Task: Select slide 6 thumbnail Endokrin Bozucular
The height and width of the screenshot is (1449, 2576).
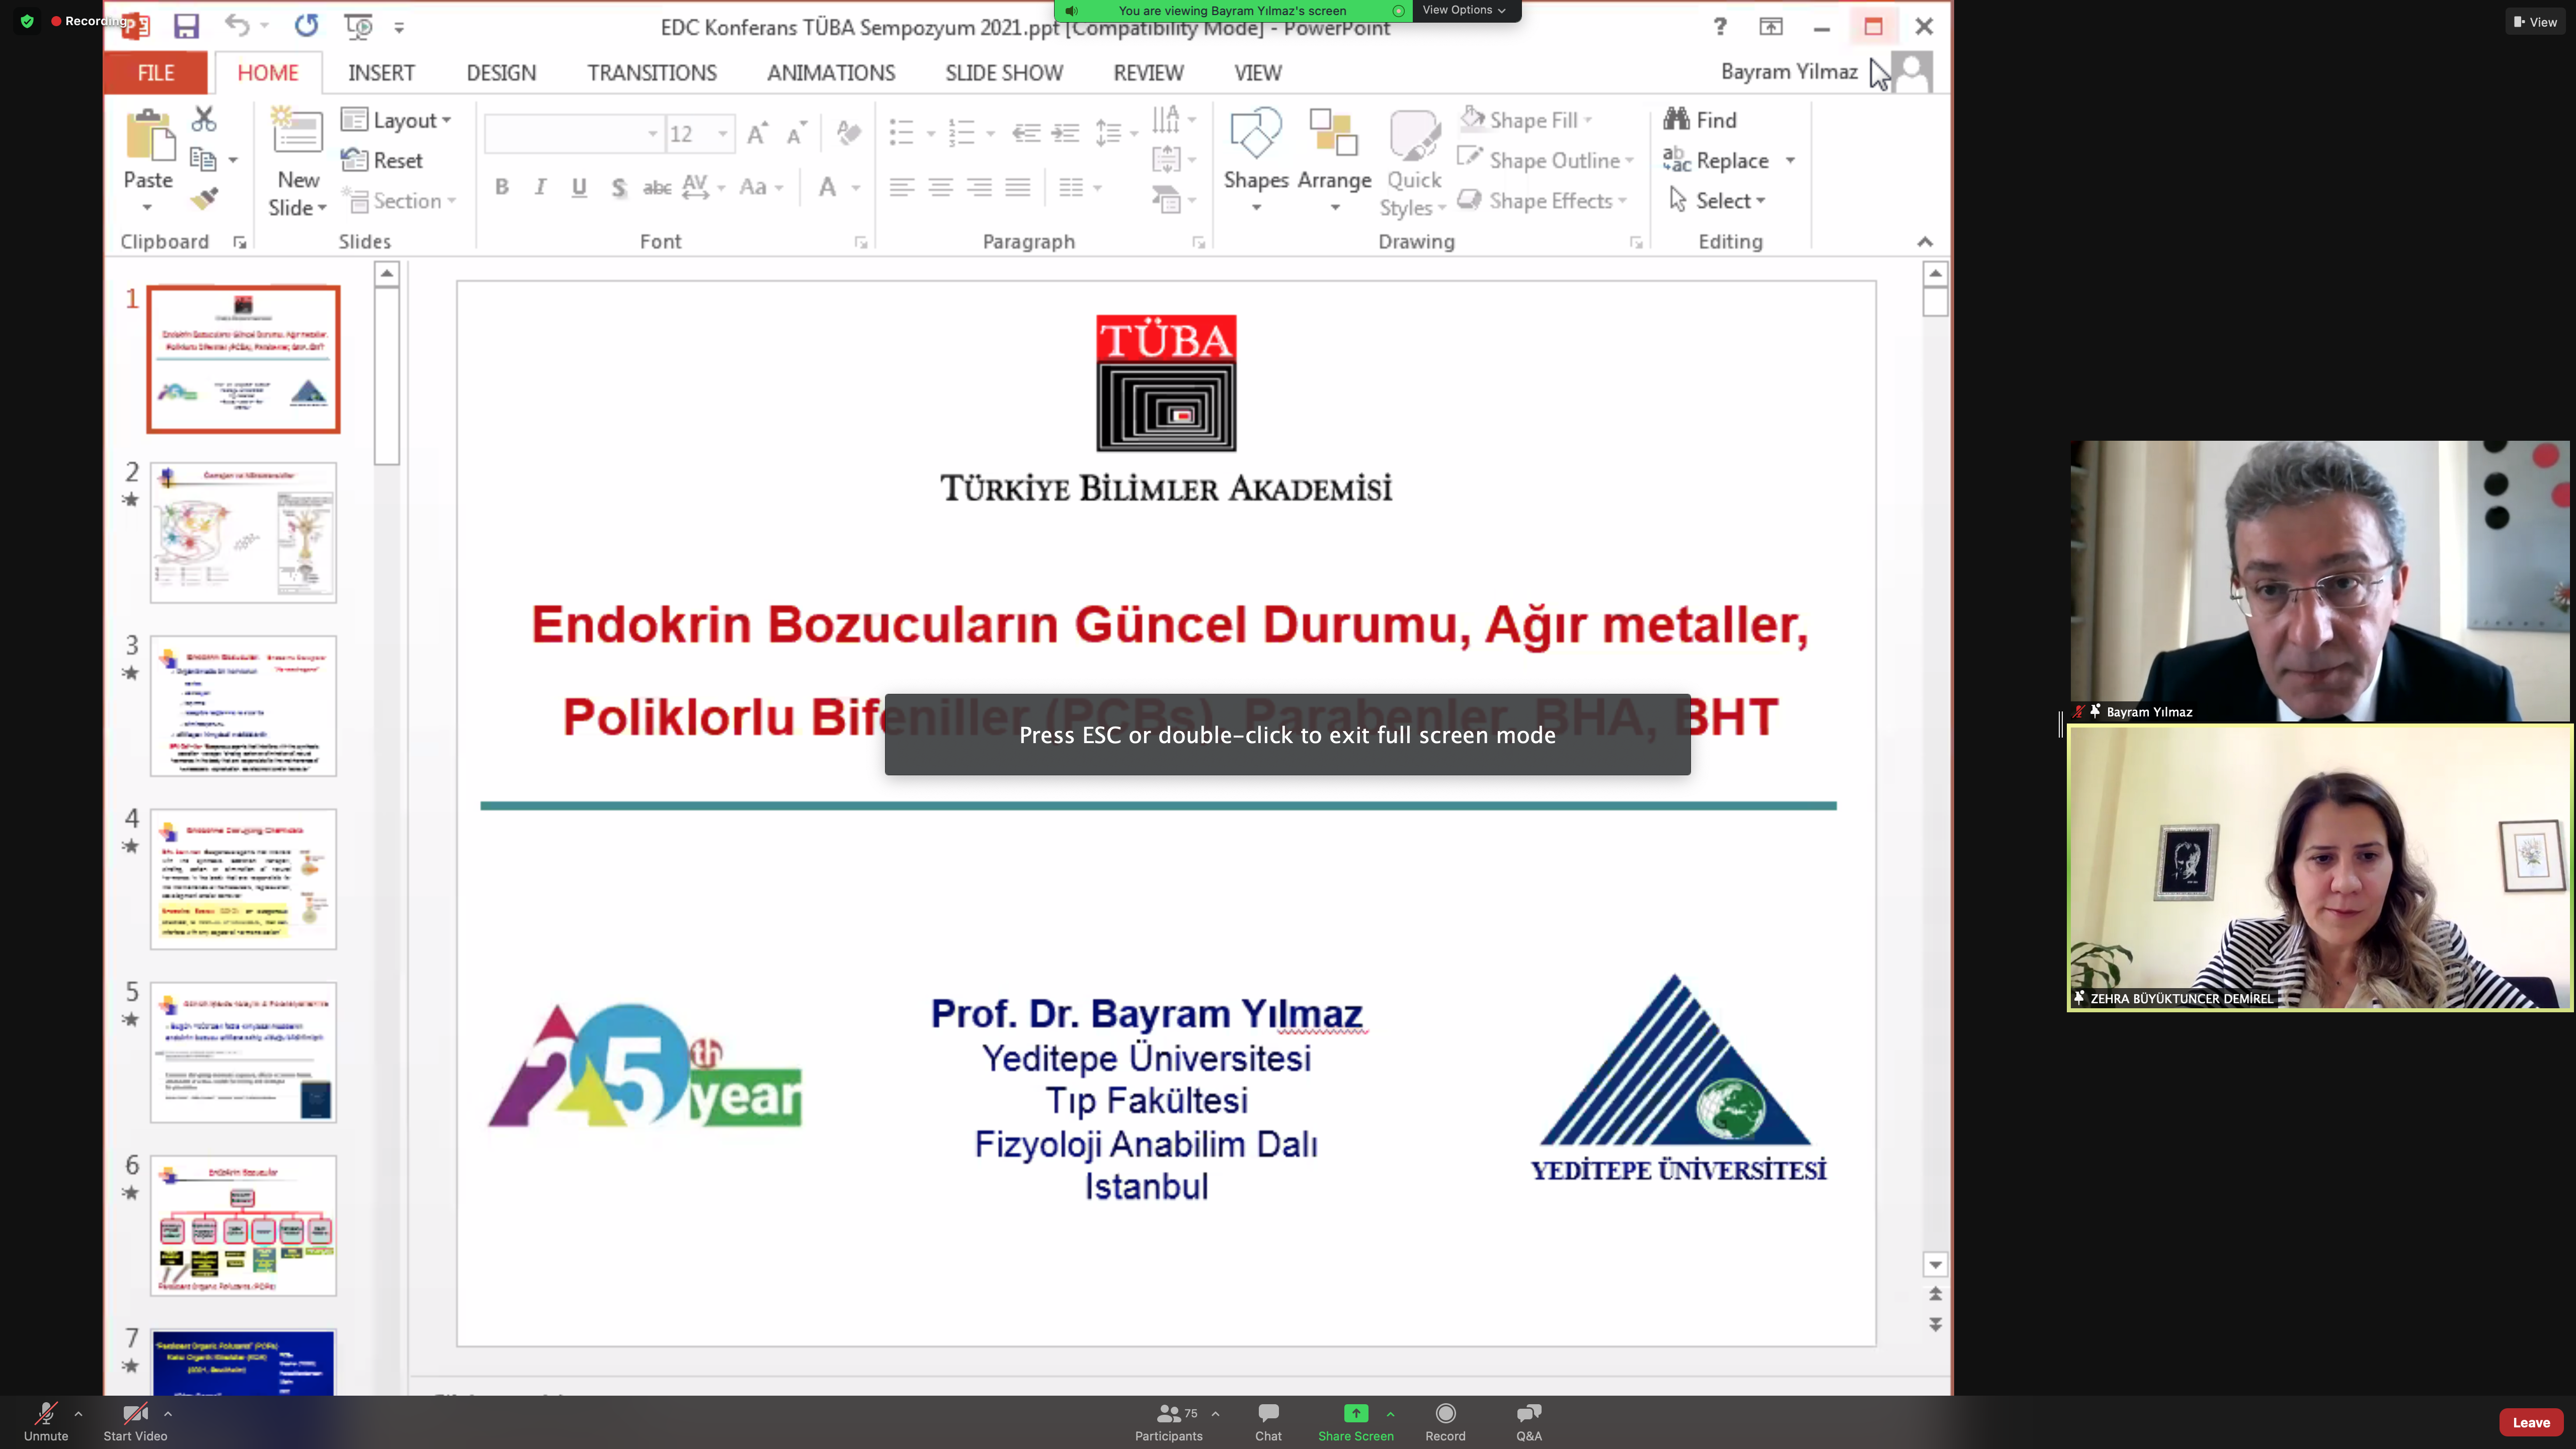Action: pos(243,1225)
